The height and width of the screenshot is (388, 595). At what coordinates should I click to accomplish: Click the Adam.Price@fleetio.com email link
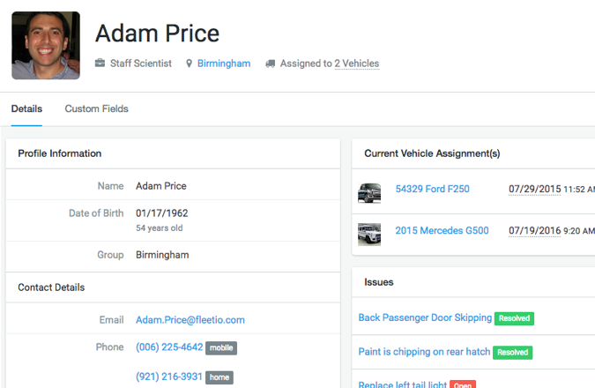tap(190, 320)
